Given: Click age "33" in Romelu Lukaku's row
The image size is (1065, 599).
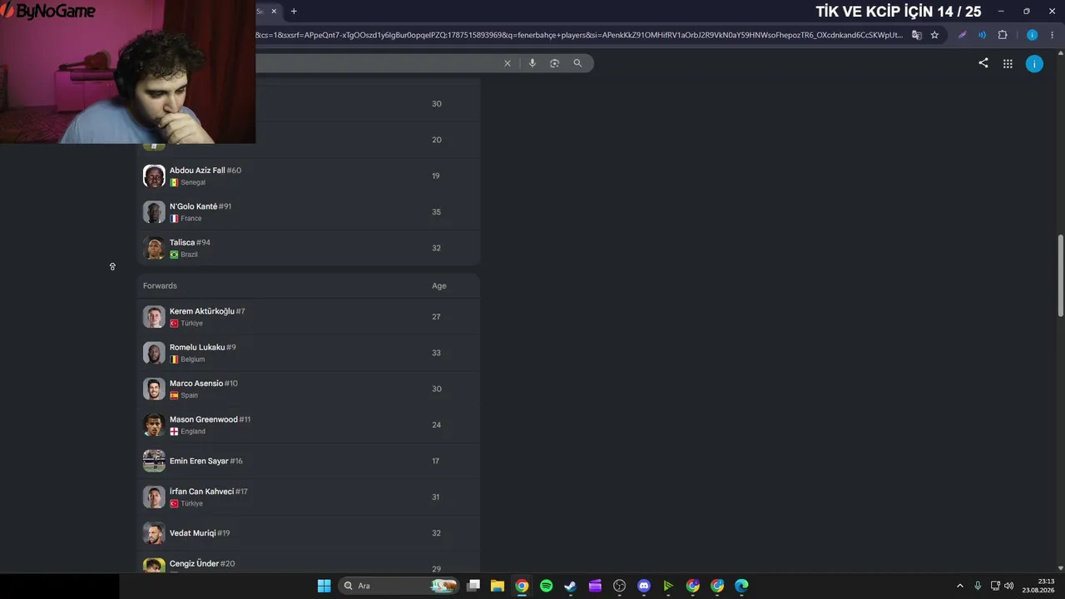Looking at the screenshot, I should (436, 353).
